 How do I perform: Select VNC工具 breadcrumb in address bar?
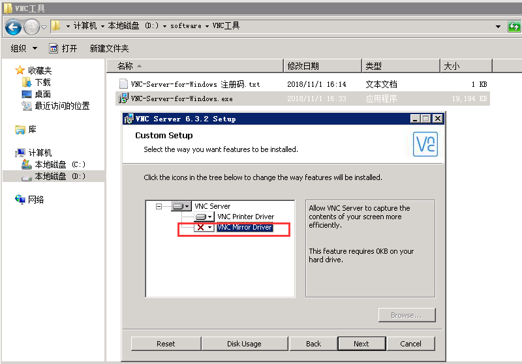tap(226, 25)
